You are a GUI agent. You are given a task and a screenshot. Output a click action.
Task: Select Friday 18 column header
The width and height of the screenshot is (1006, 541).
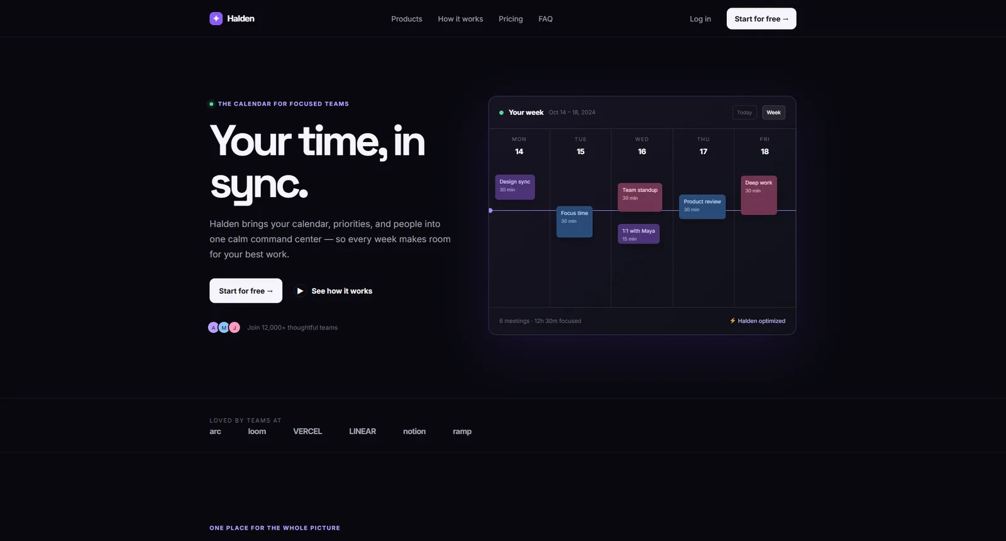[x=765, y=146]
